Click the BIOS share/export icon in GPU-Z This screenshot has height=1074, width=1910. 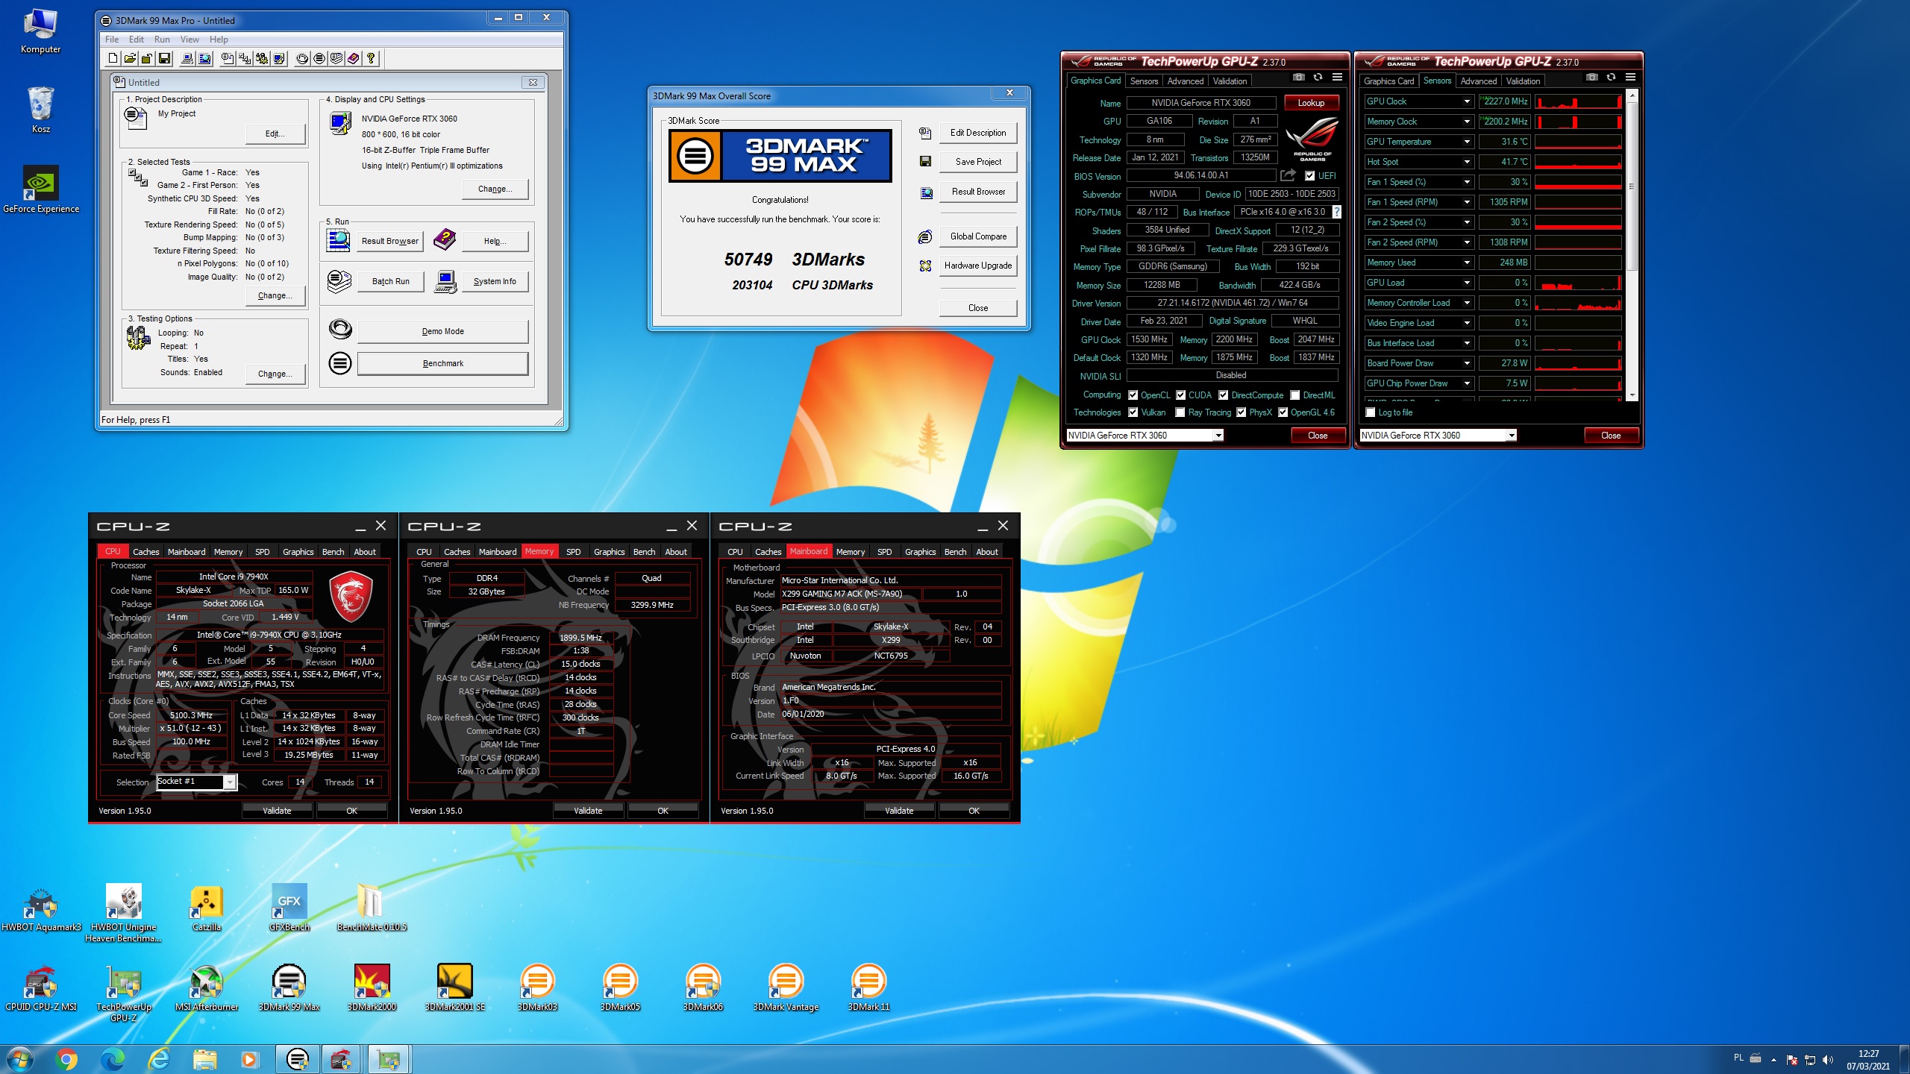[x=1288, y=175]
